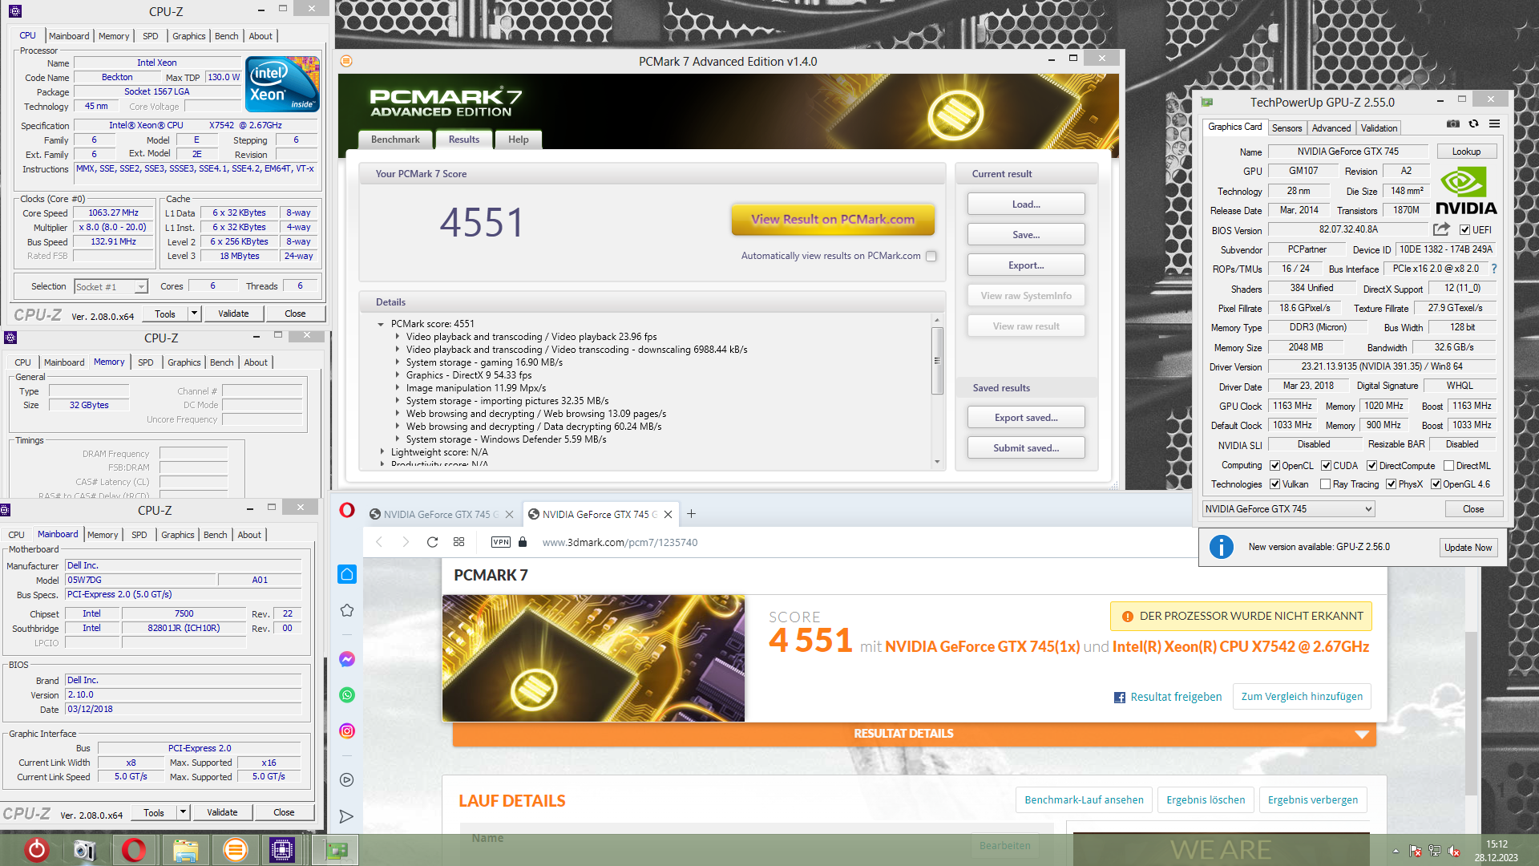Open GPU selection dropdown in GPU-Z
The image size is (1539, 866).
click(x=1288, y=509)
